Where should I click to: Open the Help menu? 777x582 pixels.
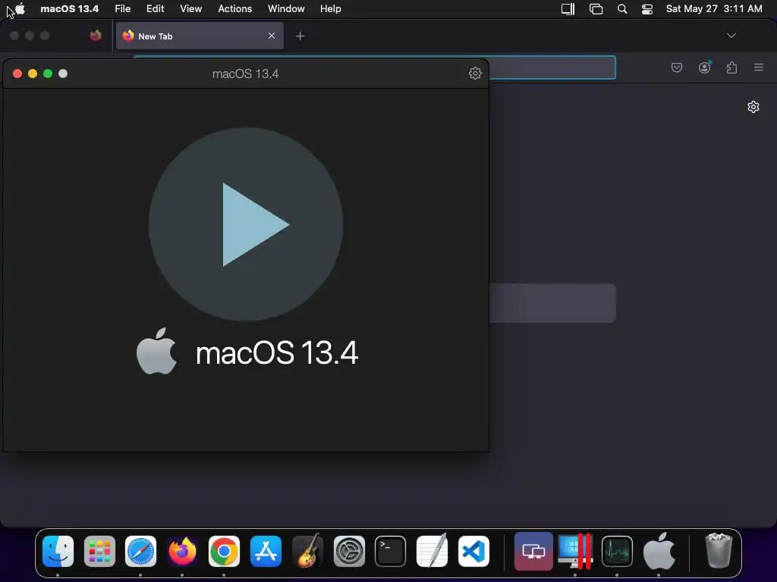[331, 9]
